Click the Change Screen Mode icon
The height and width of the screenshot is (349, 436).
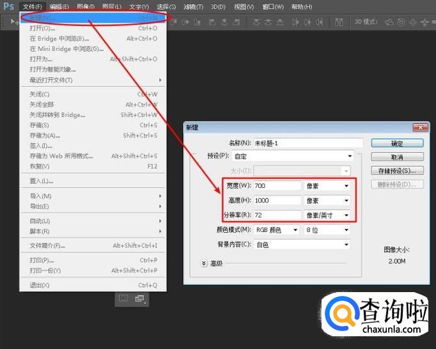click(x=139, y=299)
